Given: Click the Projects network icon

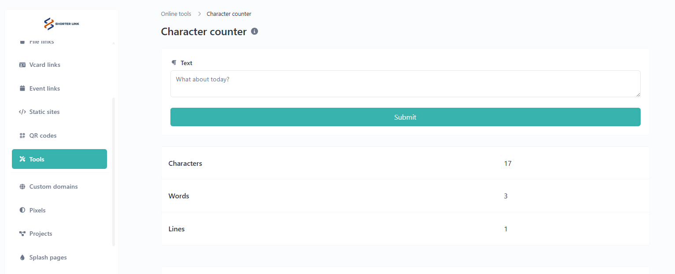Looking at the screenshot, I should (22, 234).
